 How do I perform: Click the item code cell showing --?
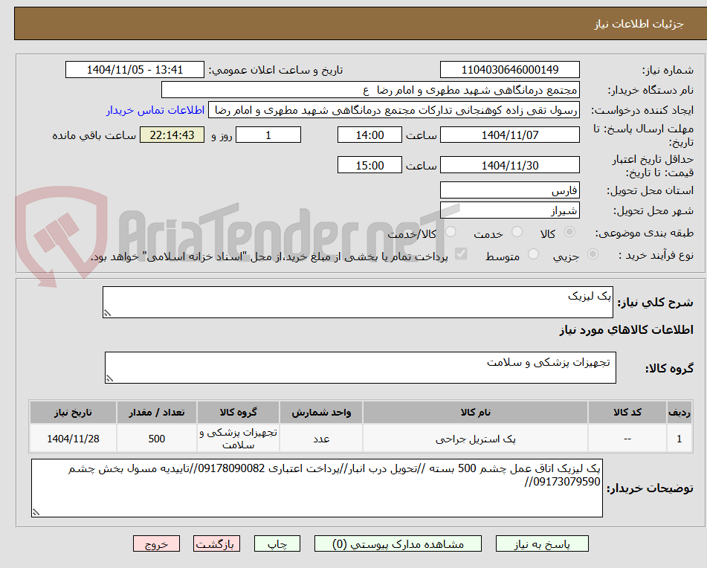coord(627,439)
